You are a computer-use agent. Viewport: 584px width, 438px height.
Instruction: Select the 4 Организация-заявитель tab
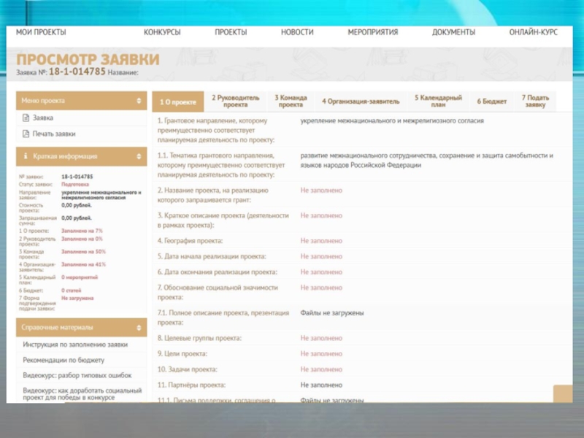361,101
